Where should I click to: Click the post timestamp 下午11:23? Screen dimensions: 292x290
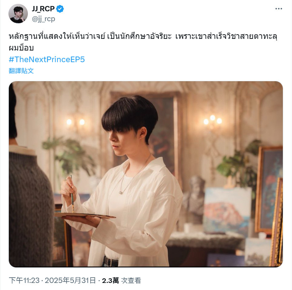tap(24, 280)
